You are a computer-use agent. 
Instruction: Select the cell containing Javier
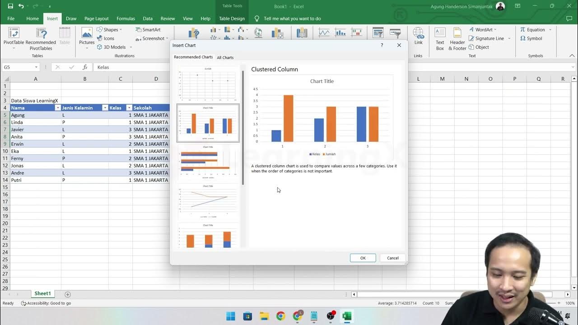[35, 130]
